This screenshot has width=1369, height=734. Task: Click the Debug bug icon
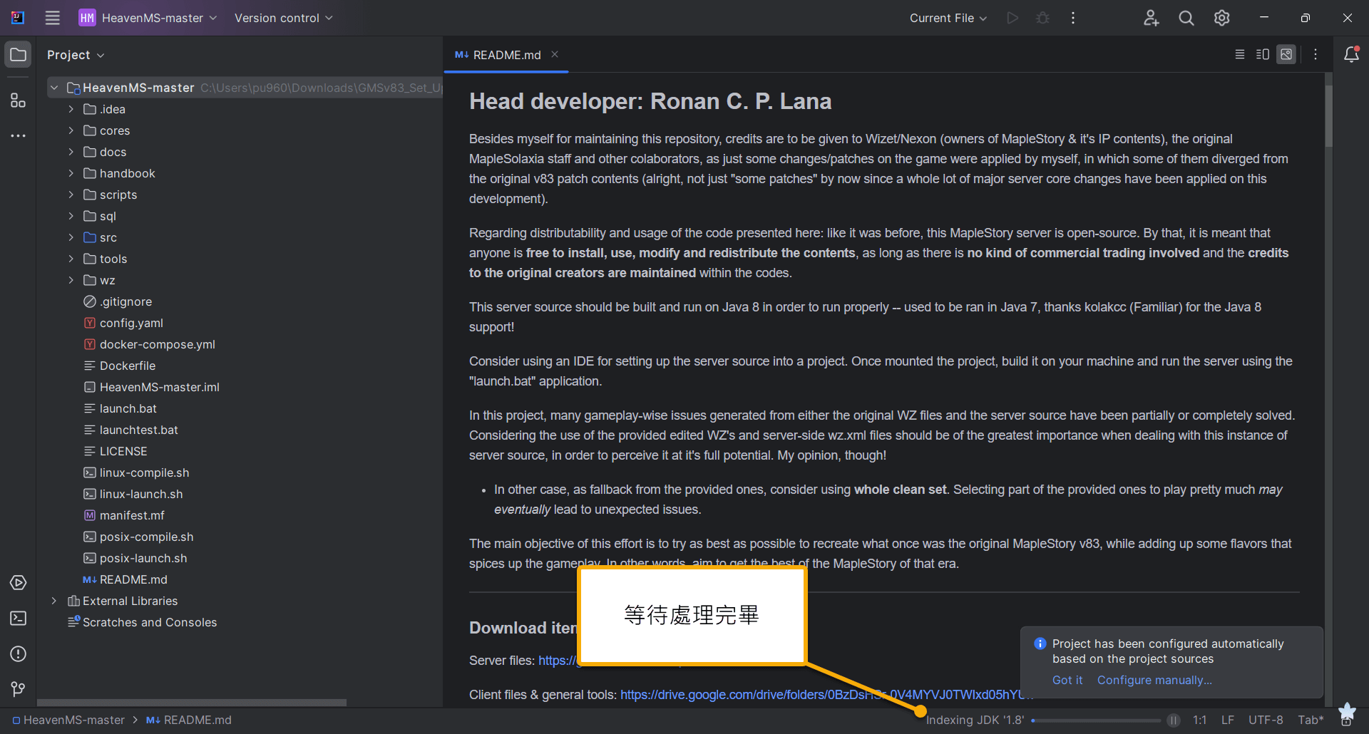1042,18
